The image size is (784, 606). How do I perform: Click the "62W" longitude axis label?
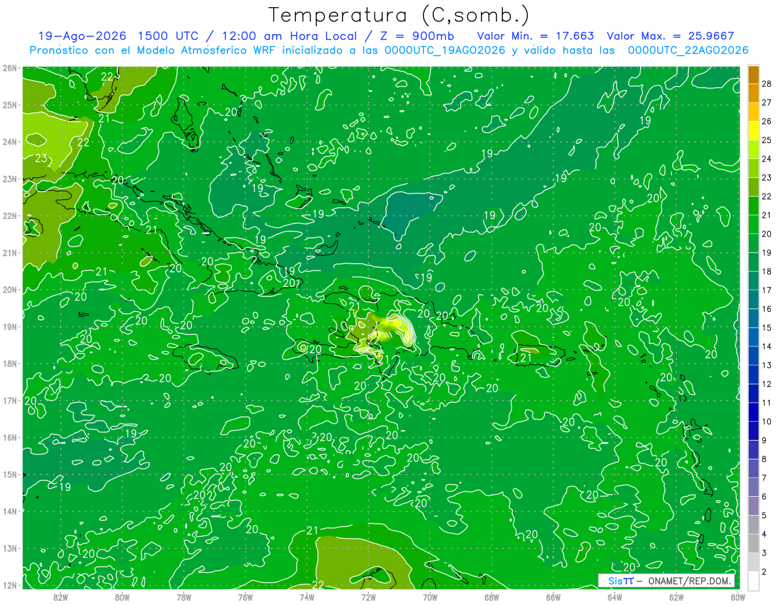click(676, 596)
